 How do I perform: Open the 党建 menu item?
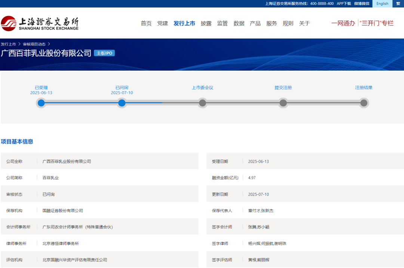163,24
